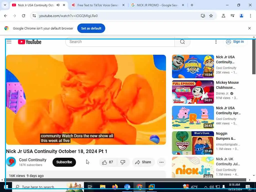Reload the YouTube page
The width and height of the screenshot is (256, 192).
23,16
